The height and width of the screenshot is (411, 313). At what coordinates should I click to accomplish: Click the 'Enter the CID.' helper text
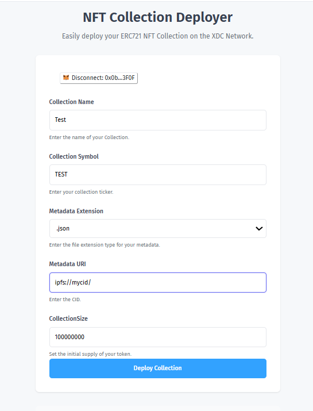tap(65, 299)
